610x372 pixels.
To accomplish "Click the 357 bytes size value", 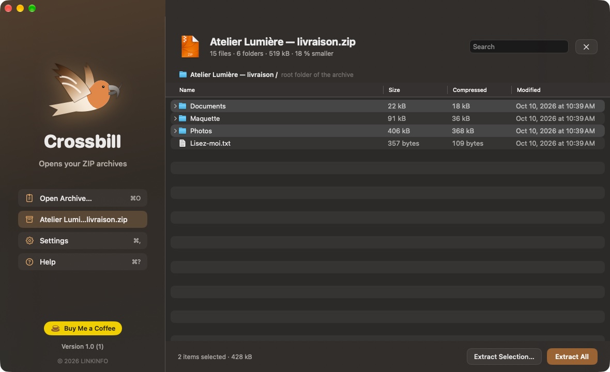I will (x=403, y=144).
